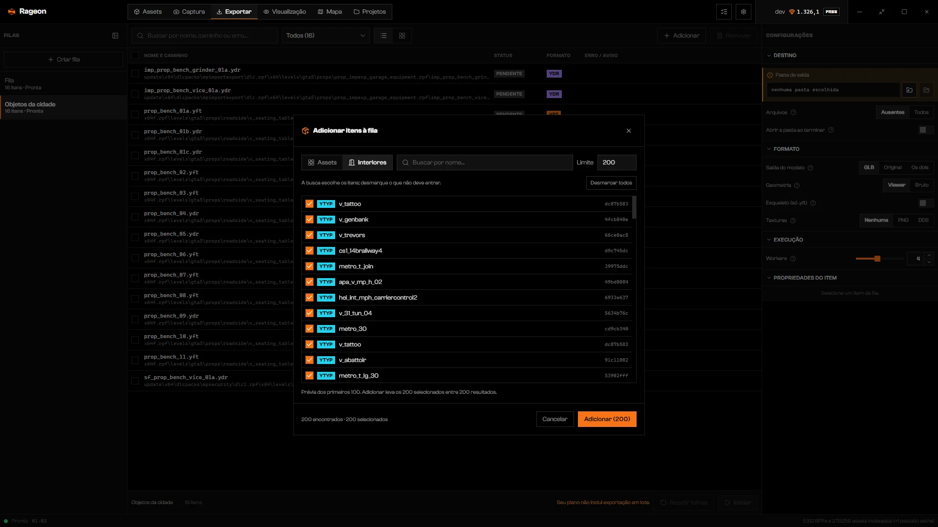Viewport: 938px width, 527px height.
Task: Close the Adicionar itens à fila dialog
Action: (629, 131)
